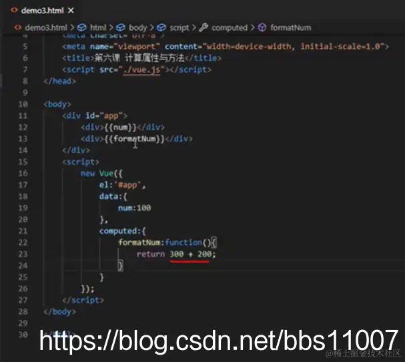Click line number 22 in gutter
The width and height of the screenshot is (405, 362).
pos(23,243)
